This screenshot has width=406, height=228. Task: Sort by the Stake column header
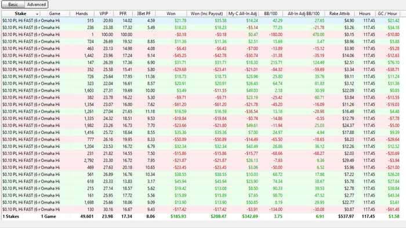20,13
